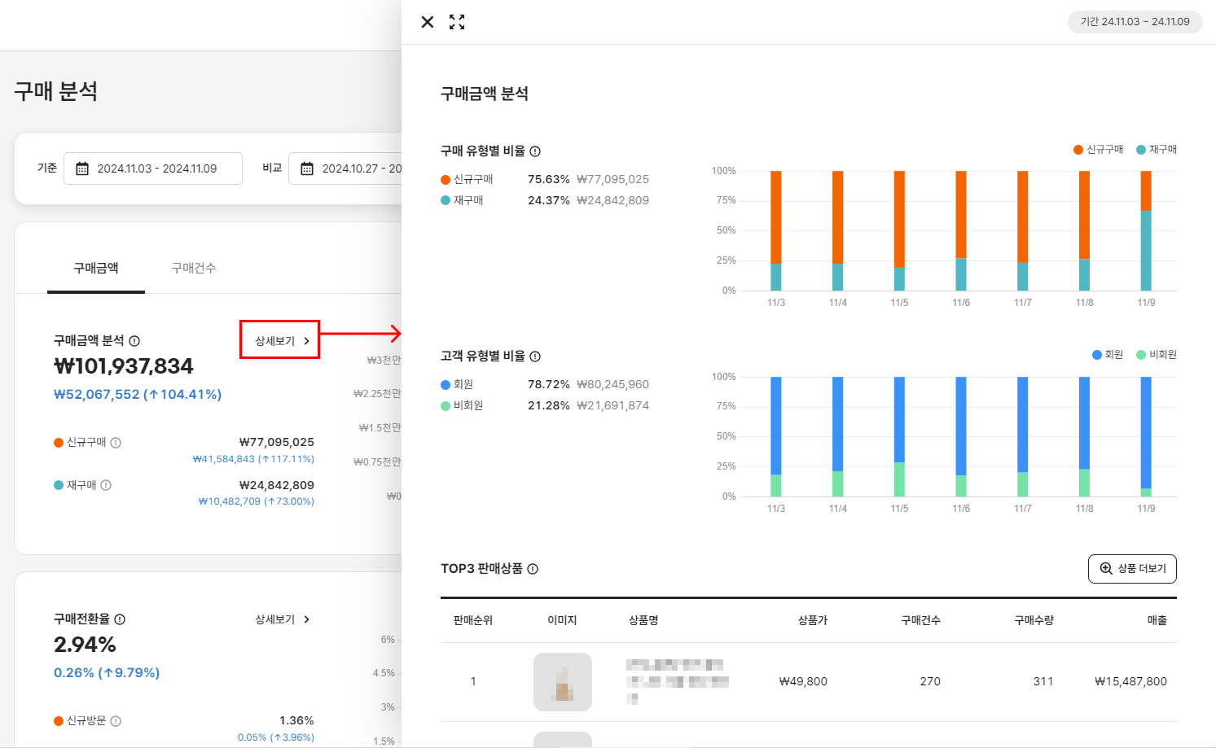Click calendar icon in 기준 date field

point(82,168)
